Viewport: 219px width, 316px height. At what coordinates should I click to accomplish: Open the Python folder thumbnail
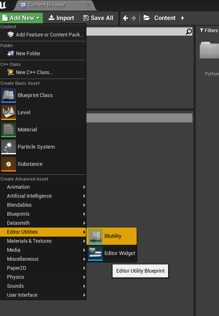click(209, 50)
